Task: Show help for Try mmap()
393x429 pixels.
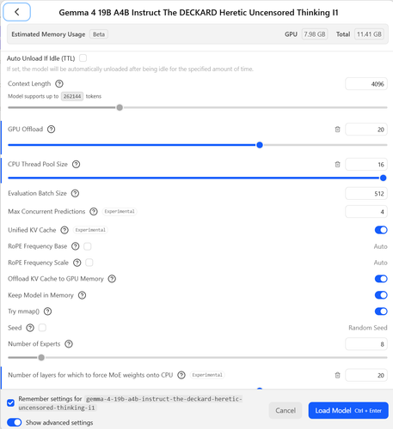Action: pos(47,311)
